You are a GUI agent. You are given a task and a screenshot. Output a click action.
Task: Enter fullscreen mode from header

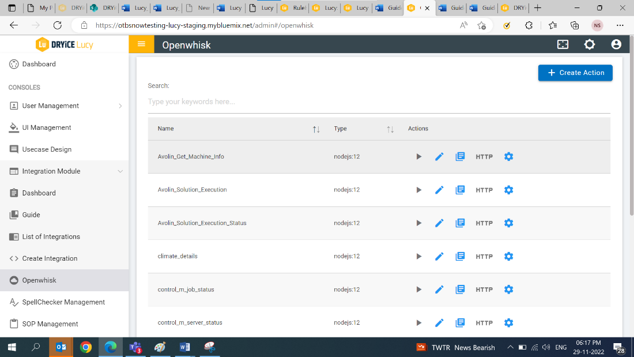coord(563,44)
